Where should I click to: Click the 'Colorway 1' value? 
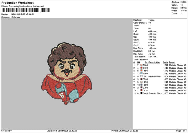(x=16, y=17)
